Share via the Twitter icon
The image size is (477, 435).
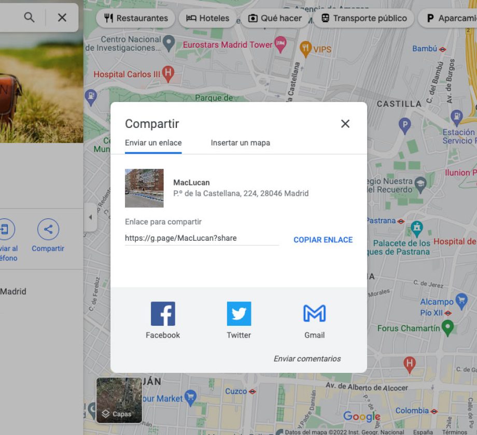click(238, 314)
